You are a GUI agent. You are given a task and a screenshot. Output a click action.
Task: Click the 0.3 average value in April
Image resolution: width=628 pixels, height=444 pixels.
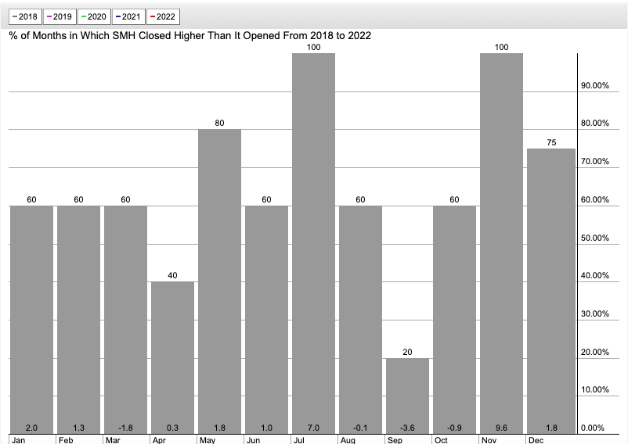pos(172,428)
